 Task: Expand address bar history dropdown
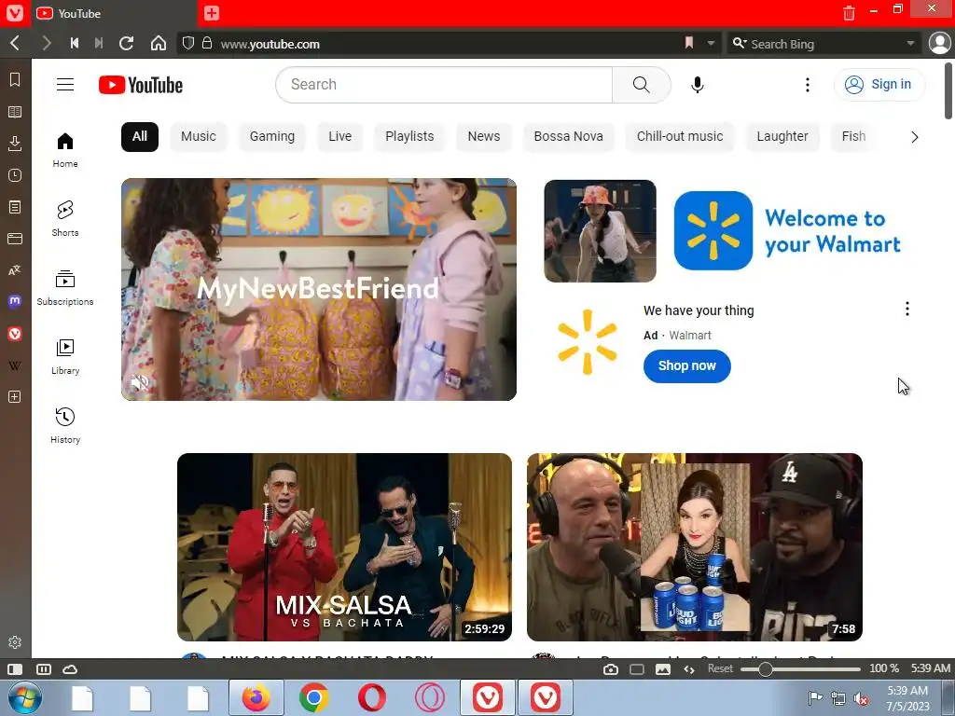[x=711, y=43]
